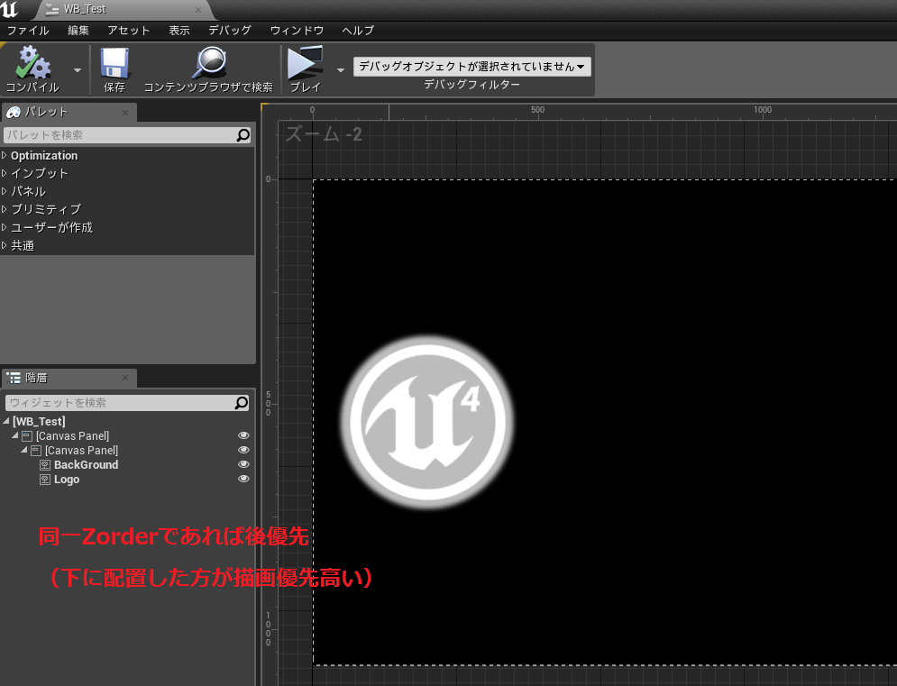Open the 表示 menu

[179, 31]
